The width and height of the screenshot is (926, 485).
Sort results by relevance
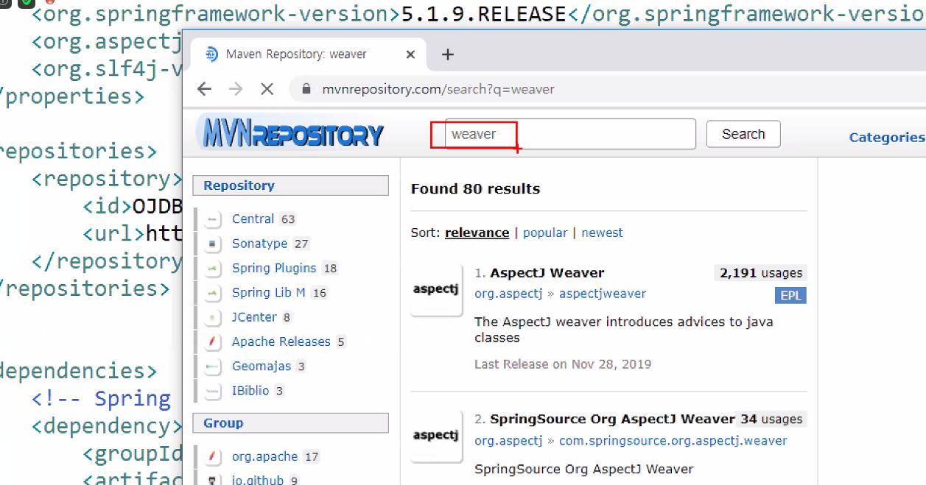477,233
